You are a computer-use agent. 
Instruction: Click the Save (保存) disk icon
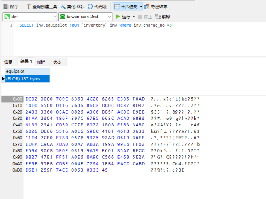click(x=6, y=7)
